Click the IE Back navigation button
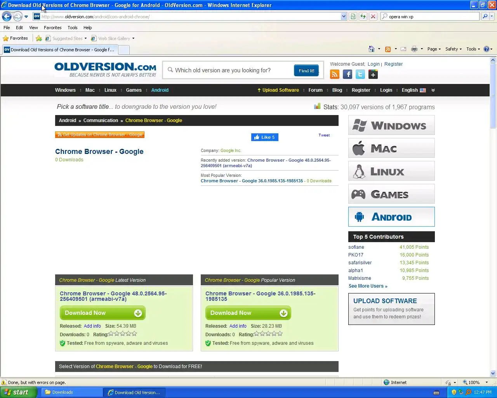Viewport: 497px width, 398px height. point(7,16)
